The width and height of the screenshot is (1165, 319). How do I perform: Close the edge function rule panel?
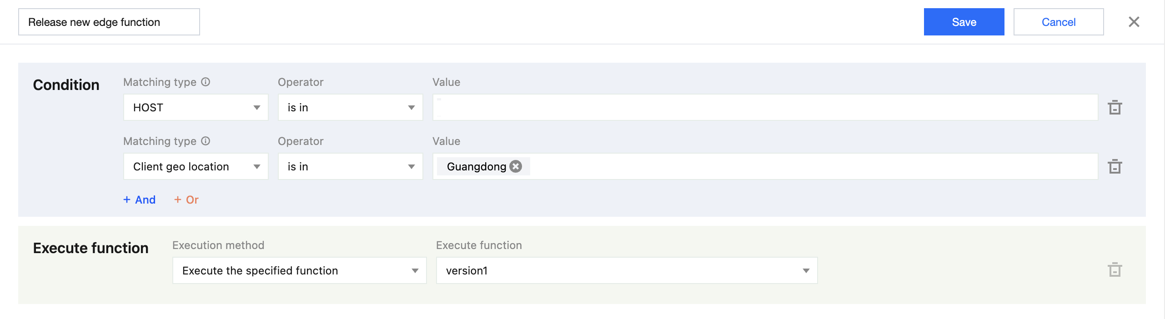click(x=1134, y=22)
